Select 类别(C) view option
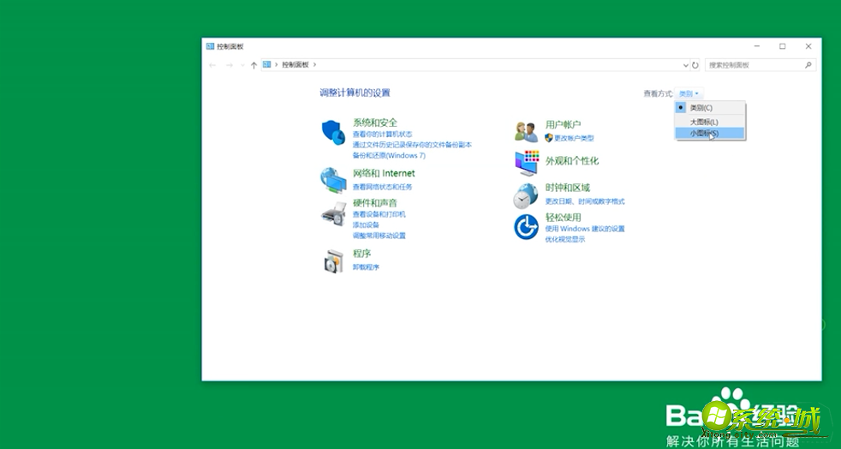The image size is (841, 449). click(x=710, y=108)
